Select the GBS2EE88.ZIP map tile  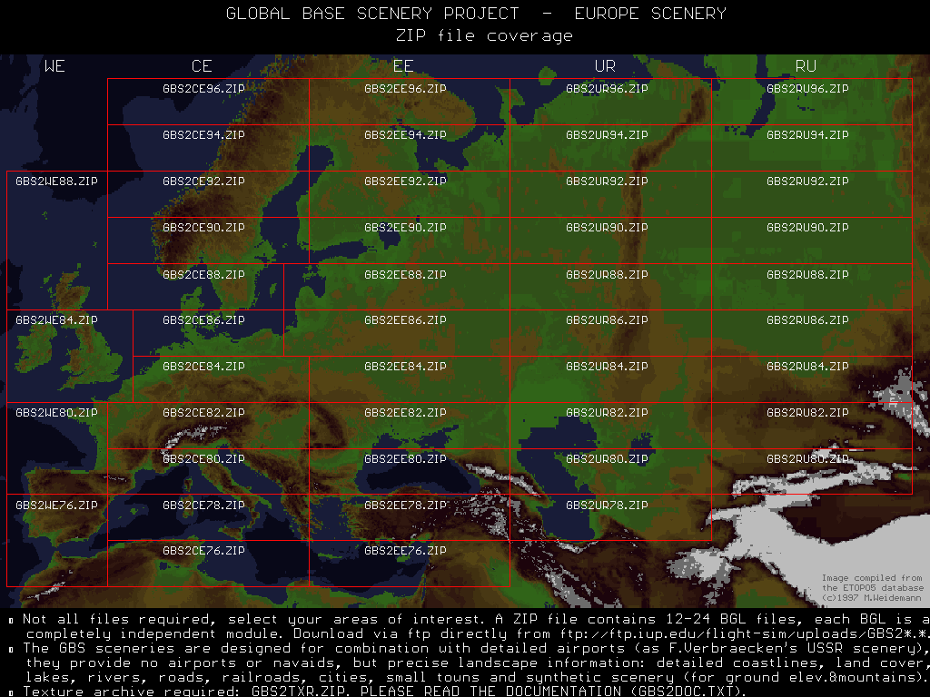click(405, 275)
